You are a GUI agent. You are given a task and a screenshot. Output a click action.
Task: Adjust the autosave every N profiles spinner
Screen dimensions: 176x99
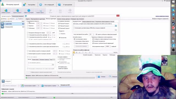point(108,46)
